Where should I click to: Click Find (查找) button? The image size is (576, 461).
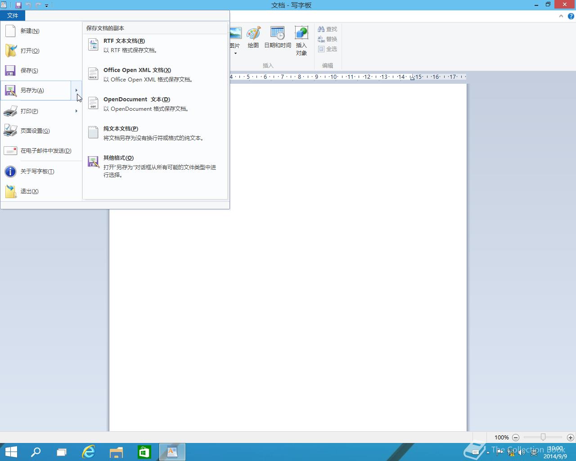pyautogui.click(x=328, y=29)
